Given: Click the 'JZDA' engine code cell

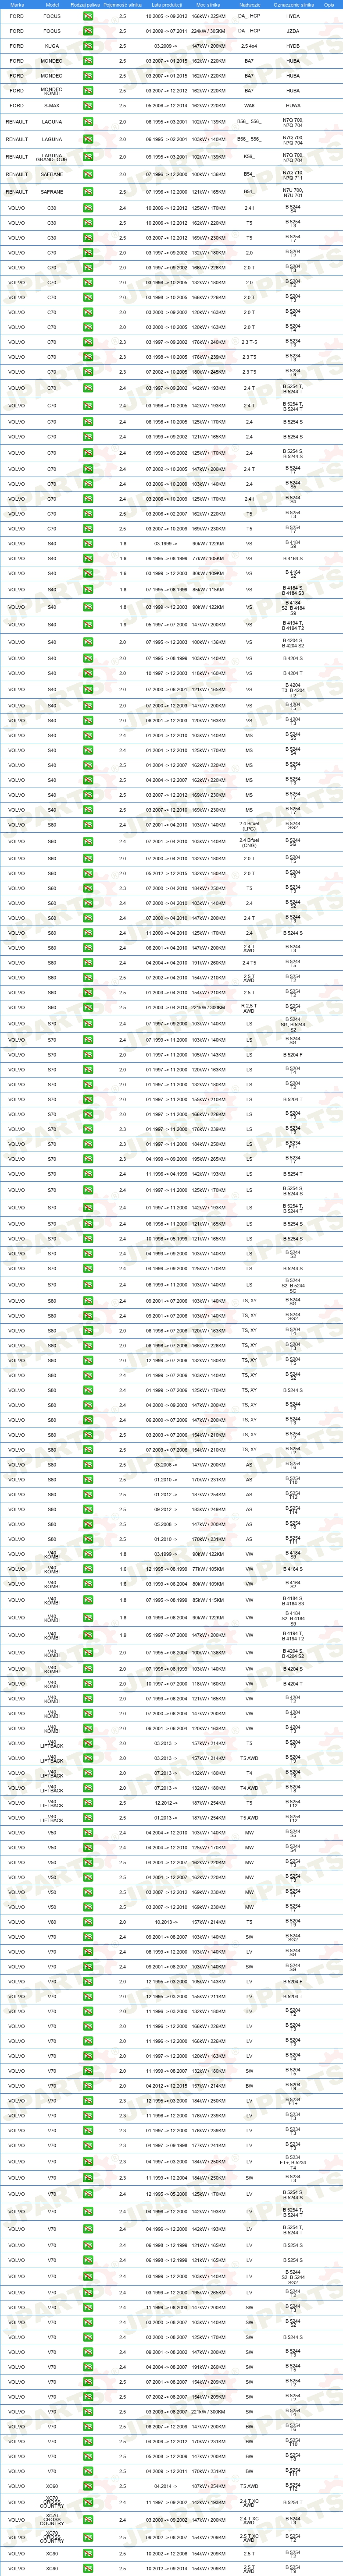Looking at the screenshot, I should tap(293, 31).
